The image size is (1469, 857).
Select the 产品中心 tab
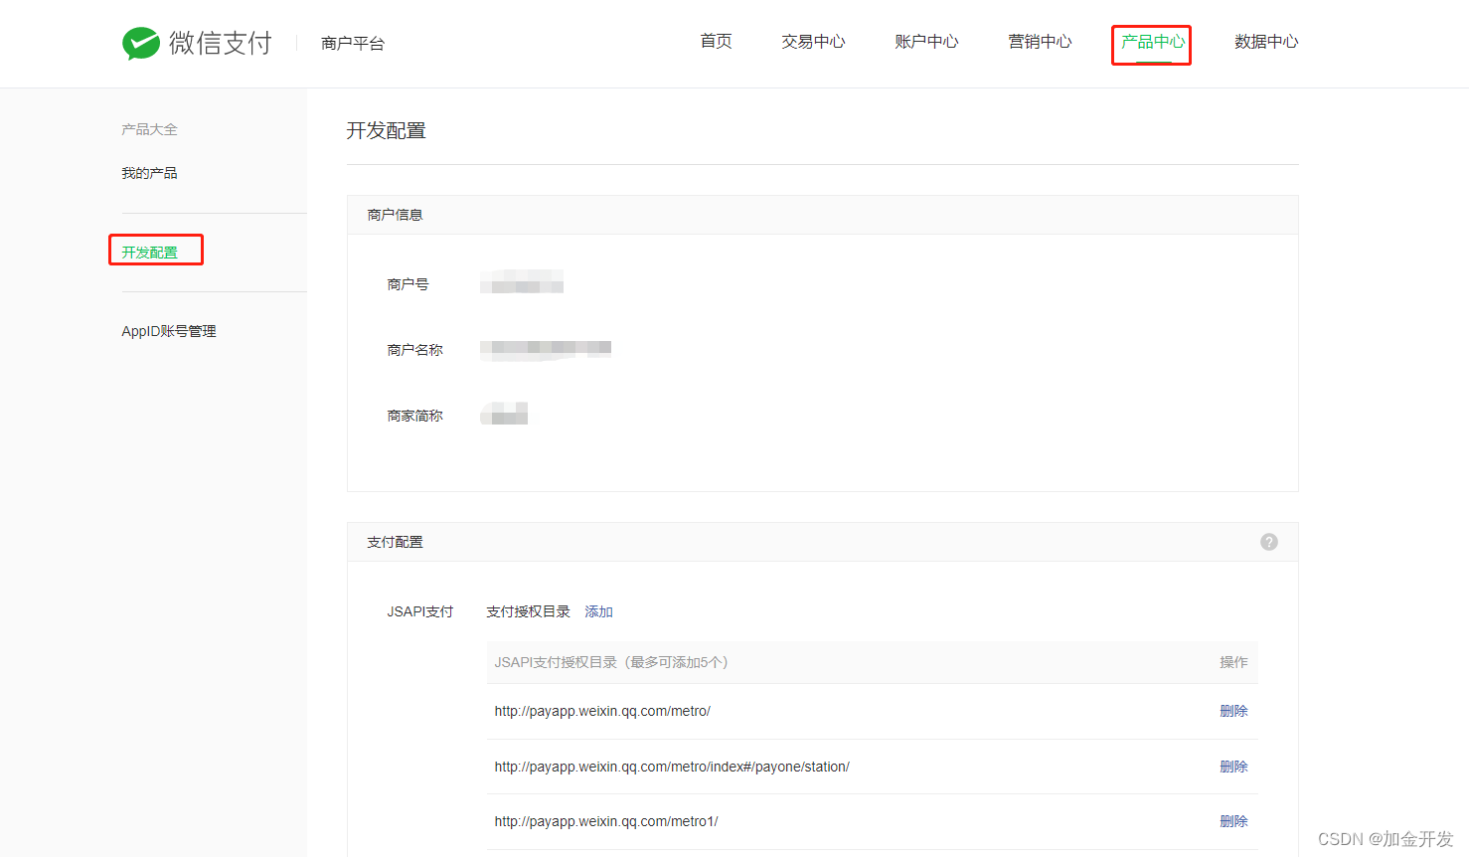(x=1153, y=42)
